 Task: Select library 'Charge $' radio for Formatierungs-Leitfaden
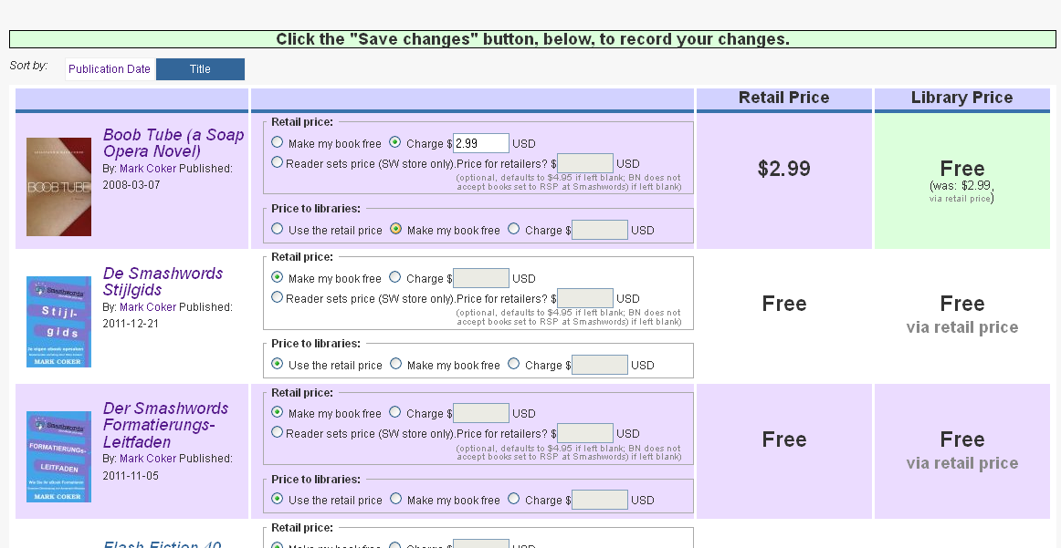[x=513, y=499]
